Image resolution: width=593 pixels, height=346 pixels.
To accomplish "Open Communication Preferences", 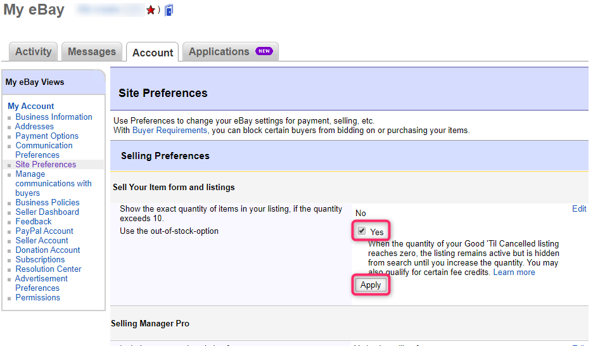I will point(44,150).
